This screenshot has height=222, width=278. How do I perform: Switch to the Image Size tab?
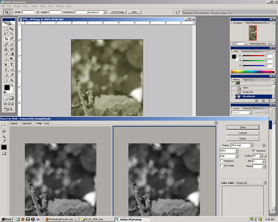(x=242, y=183)
